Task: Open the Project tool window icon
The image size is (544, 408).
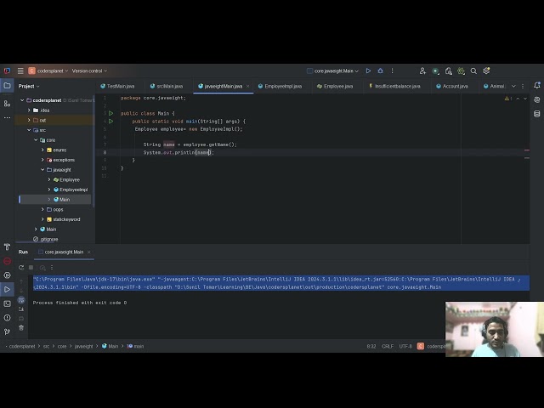Action: click(7, 85)
